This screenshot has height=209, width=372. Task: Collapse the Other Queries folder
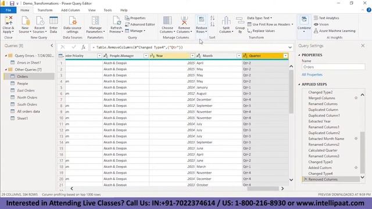click(x=6, y=70)
